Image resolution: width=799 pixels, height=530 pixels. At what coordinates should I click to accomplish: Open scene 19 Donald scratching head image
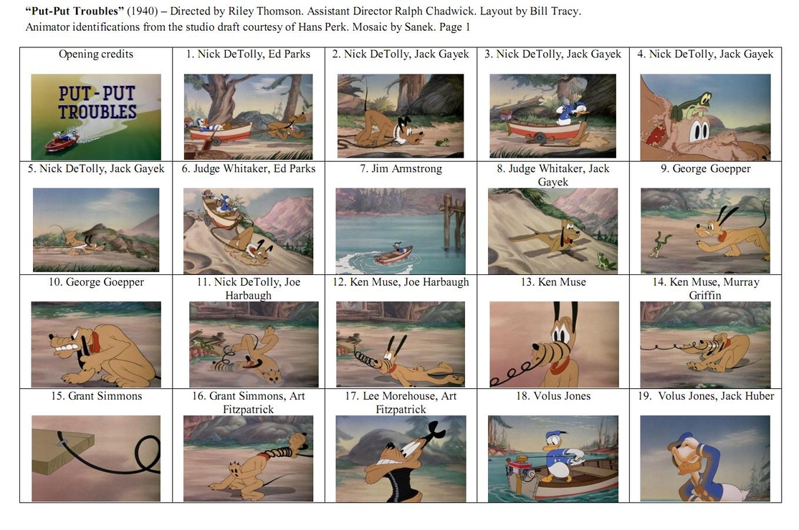pyautogui.click(x=705, y=458)
